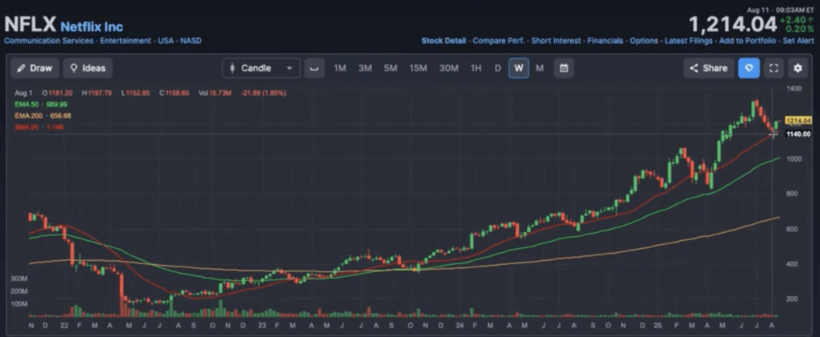Select the 30M timeframe
This screenshot has height=337, width=820.
pyautogui.click(x=448, y=68)
